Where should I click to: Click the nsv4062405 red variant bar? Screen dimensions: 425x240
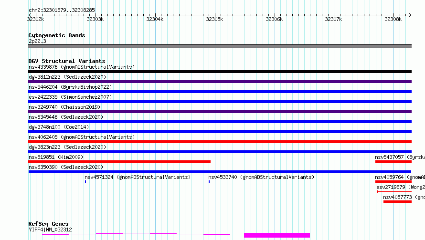(x=220, y=142)
